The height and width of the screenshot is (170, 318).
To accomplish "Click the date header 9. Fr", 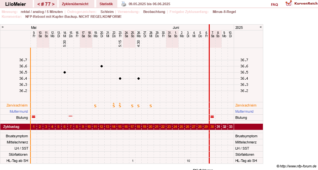I will click(34, 34).
